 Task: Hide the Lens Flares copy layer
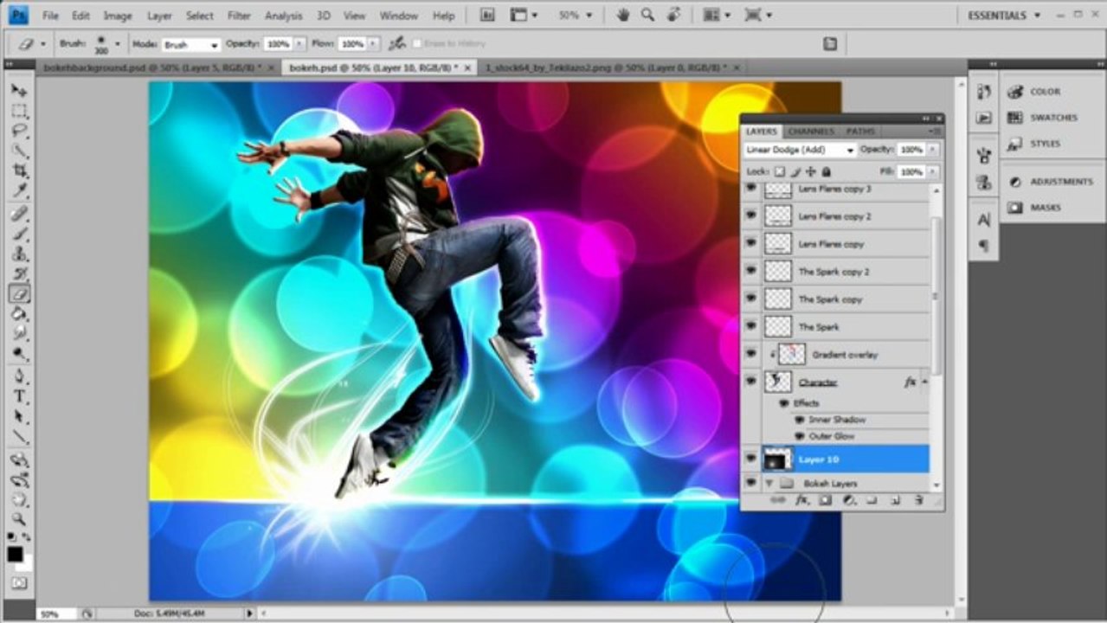[x=750, y=243]
